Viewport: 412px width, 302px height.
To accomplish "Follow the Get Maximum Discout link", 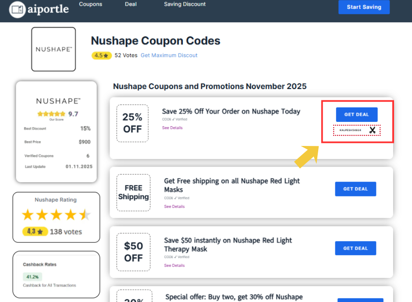I will pyautogui.click(x=169, y=56).
